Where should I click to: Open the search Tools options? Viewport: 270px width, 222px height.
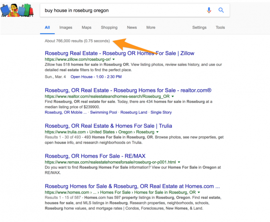[x=220, y=28]
